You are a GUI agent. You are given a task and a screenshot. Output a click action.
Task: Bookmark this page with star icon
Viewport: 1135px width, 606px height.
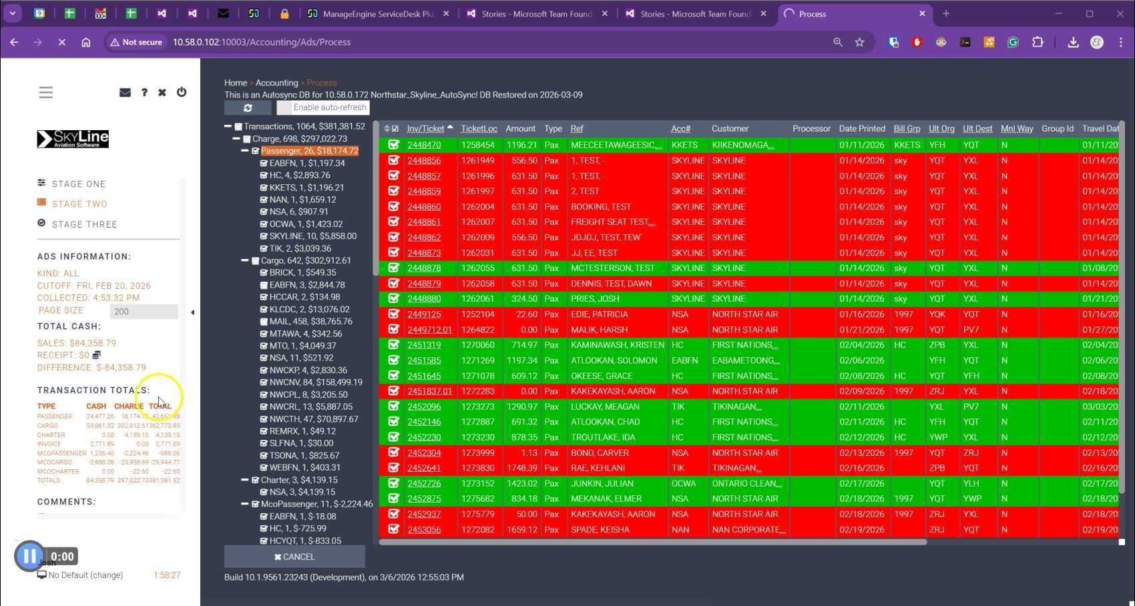coord(859,42)
